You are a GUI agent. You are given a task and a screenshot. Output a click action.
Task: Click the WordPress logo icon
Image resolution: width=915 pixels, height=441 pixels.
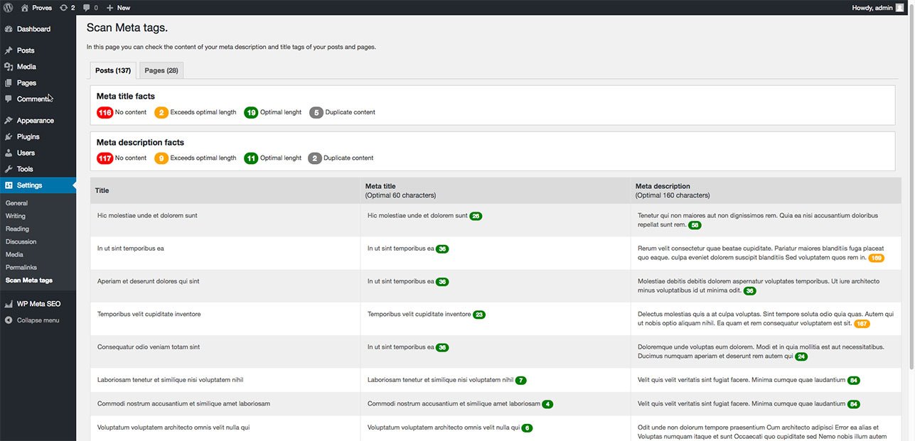click(8, 7)
